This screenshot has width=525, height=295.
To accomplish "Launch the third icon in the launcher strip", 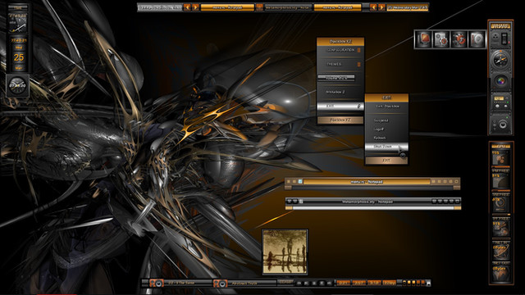I will pyautogui.click(x=459, y=39).
